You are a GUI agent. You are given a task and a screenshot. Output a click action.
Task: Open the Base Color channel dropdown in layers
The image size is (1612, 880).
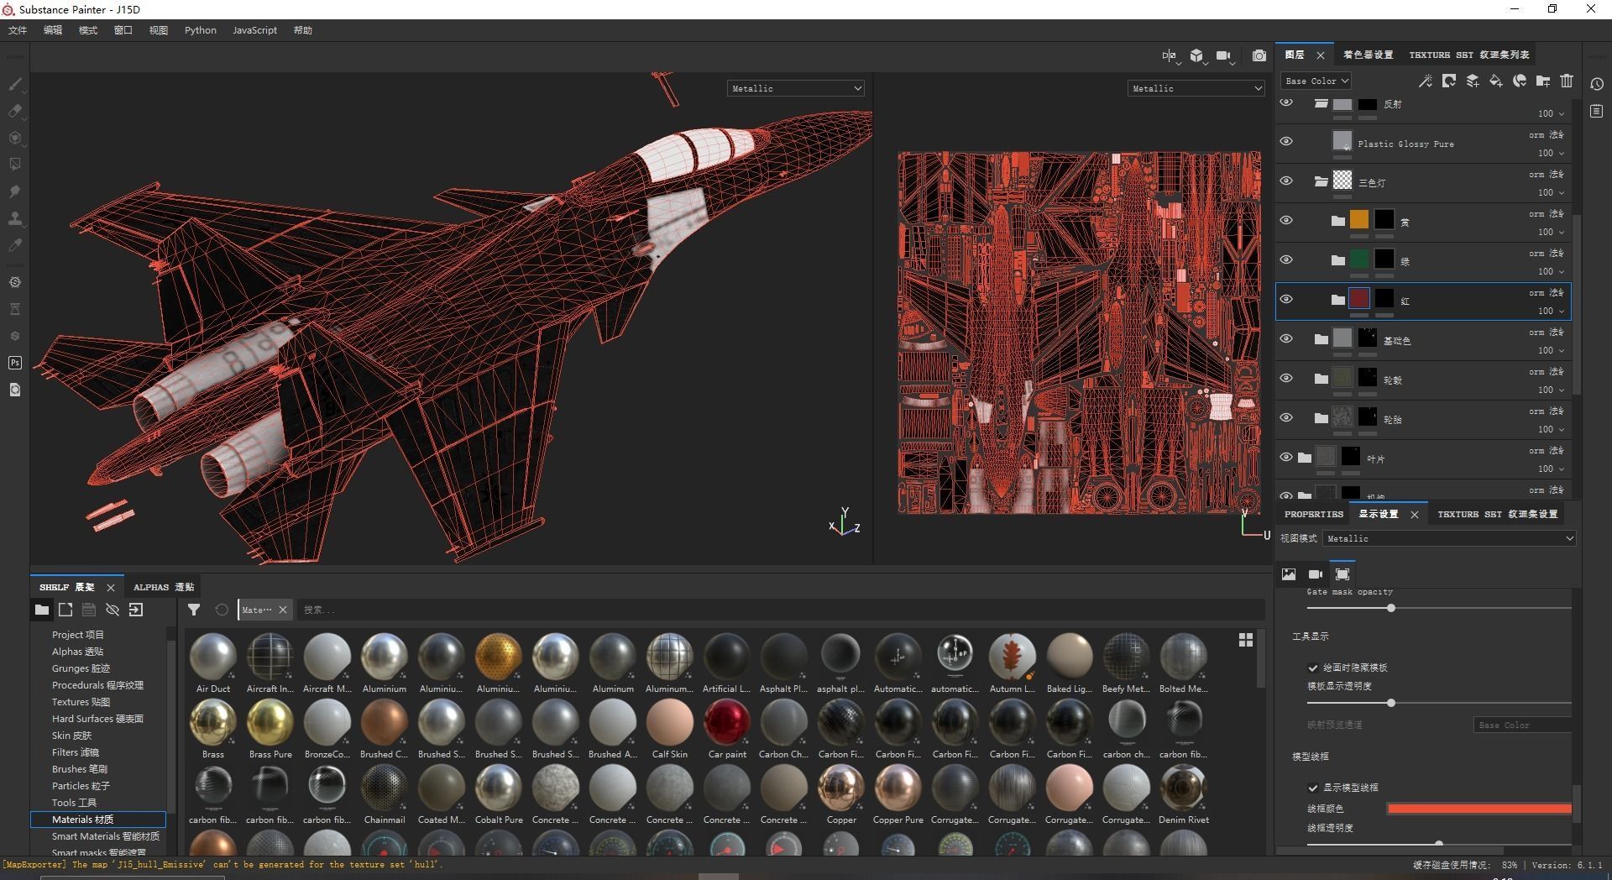pyautogui.click(x=1316, y=81)
